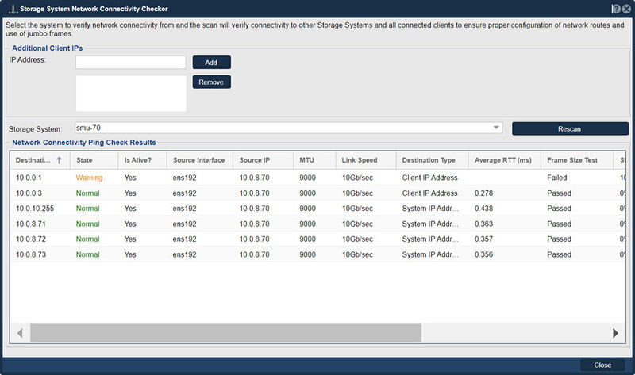This screenshot has width=635, height=375.
Task: Click the 0.357 average RTT value
Action: (x=483, y=239)
